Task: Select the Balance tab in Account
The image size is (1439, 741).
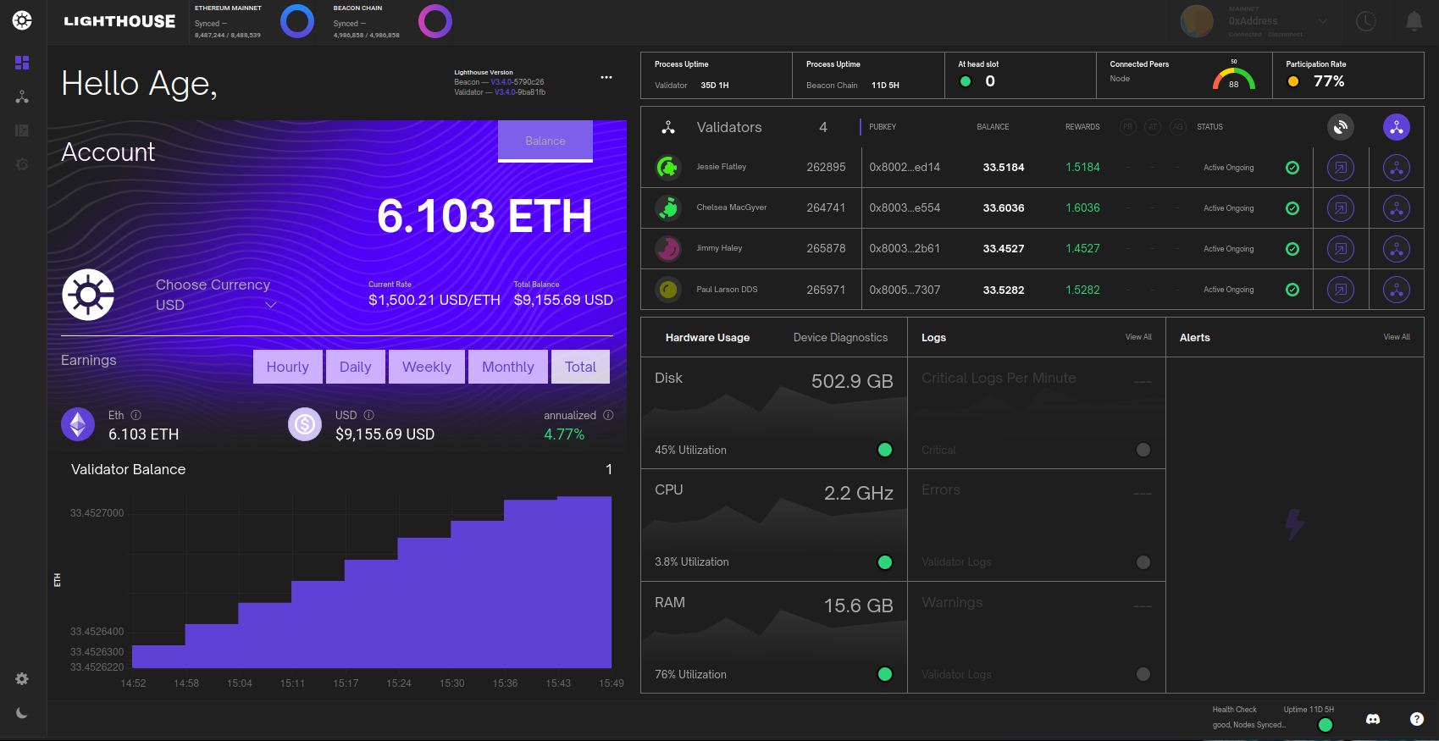Action: [x=545, y=141]
